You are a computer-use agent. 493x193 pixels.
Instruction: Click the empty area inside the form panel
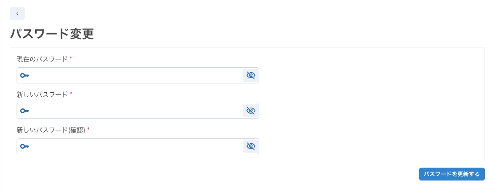[372, 105]
